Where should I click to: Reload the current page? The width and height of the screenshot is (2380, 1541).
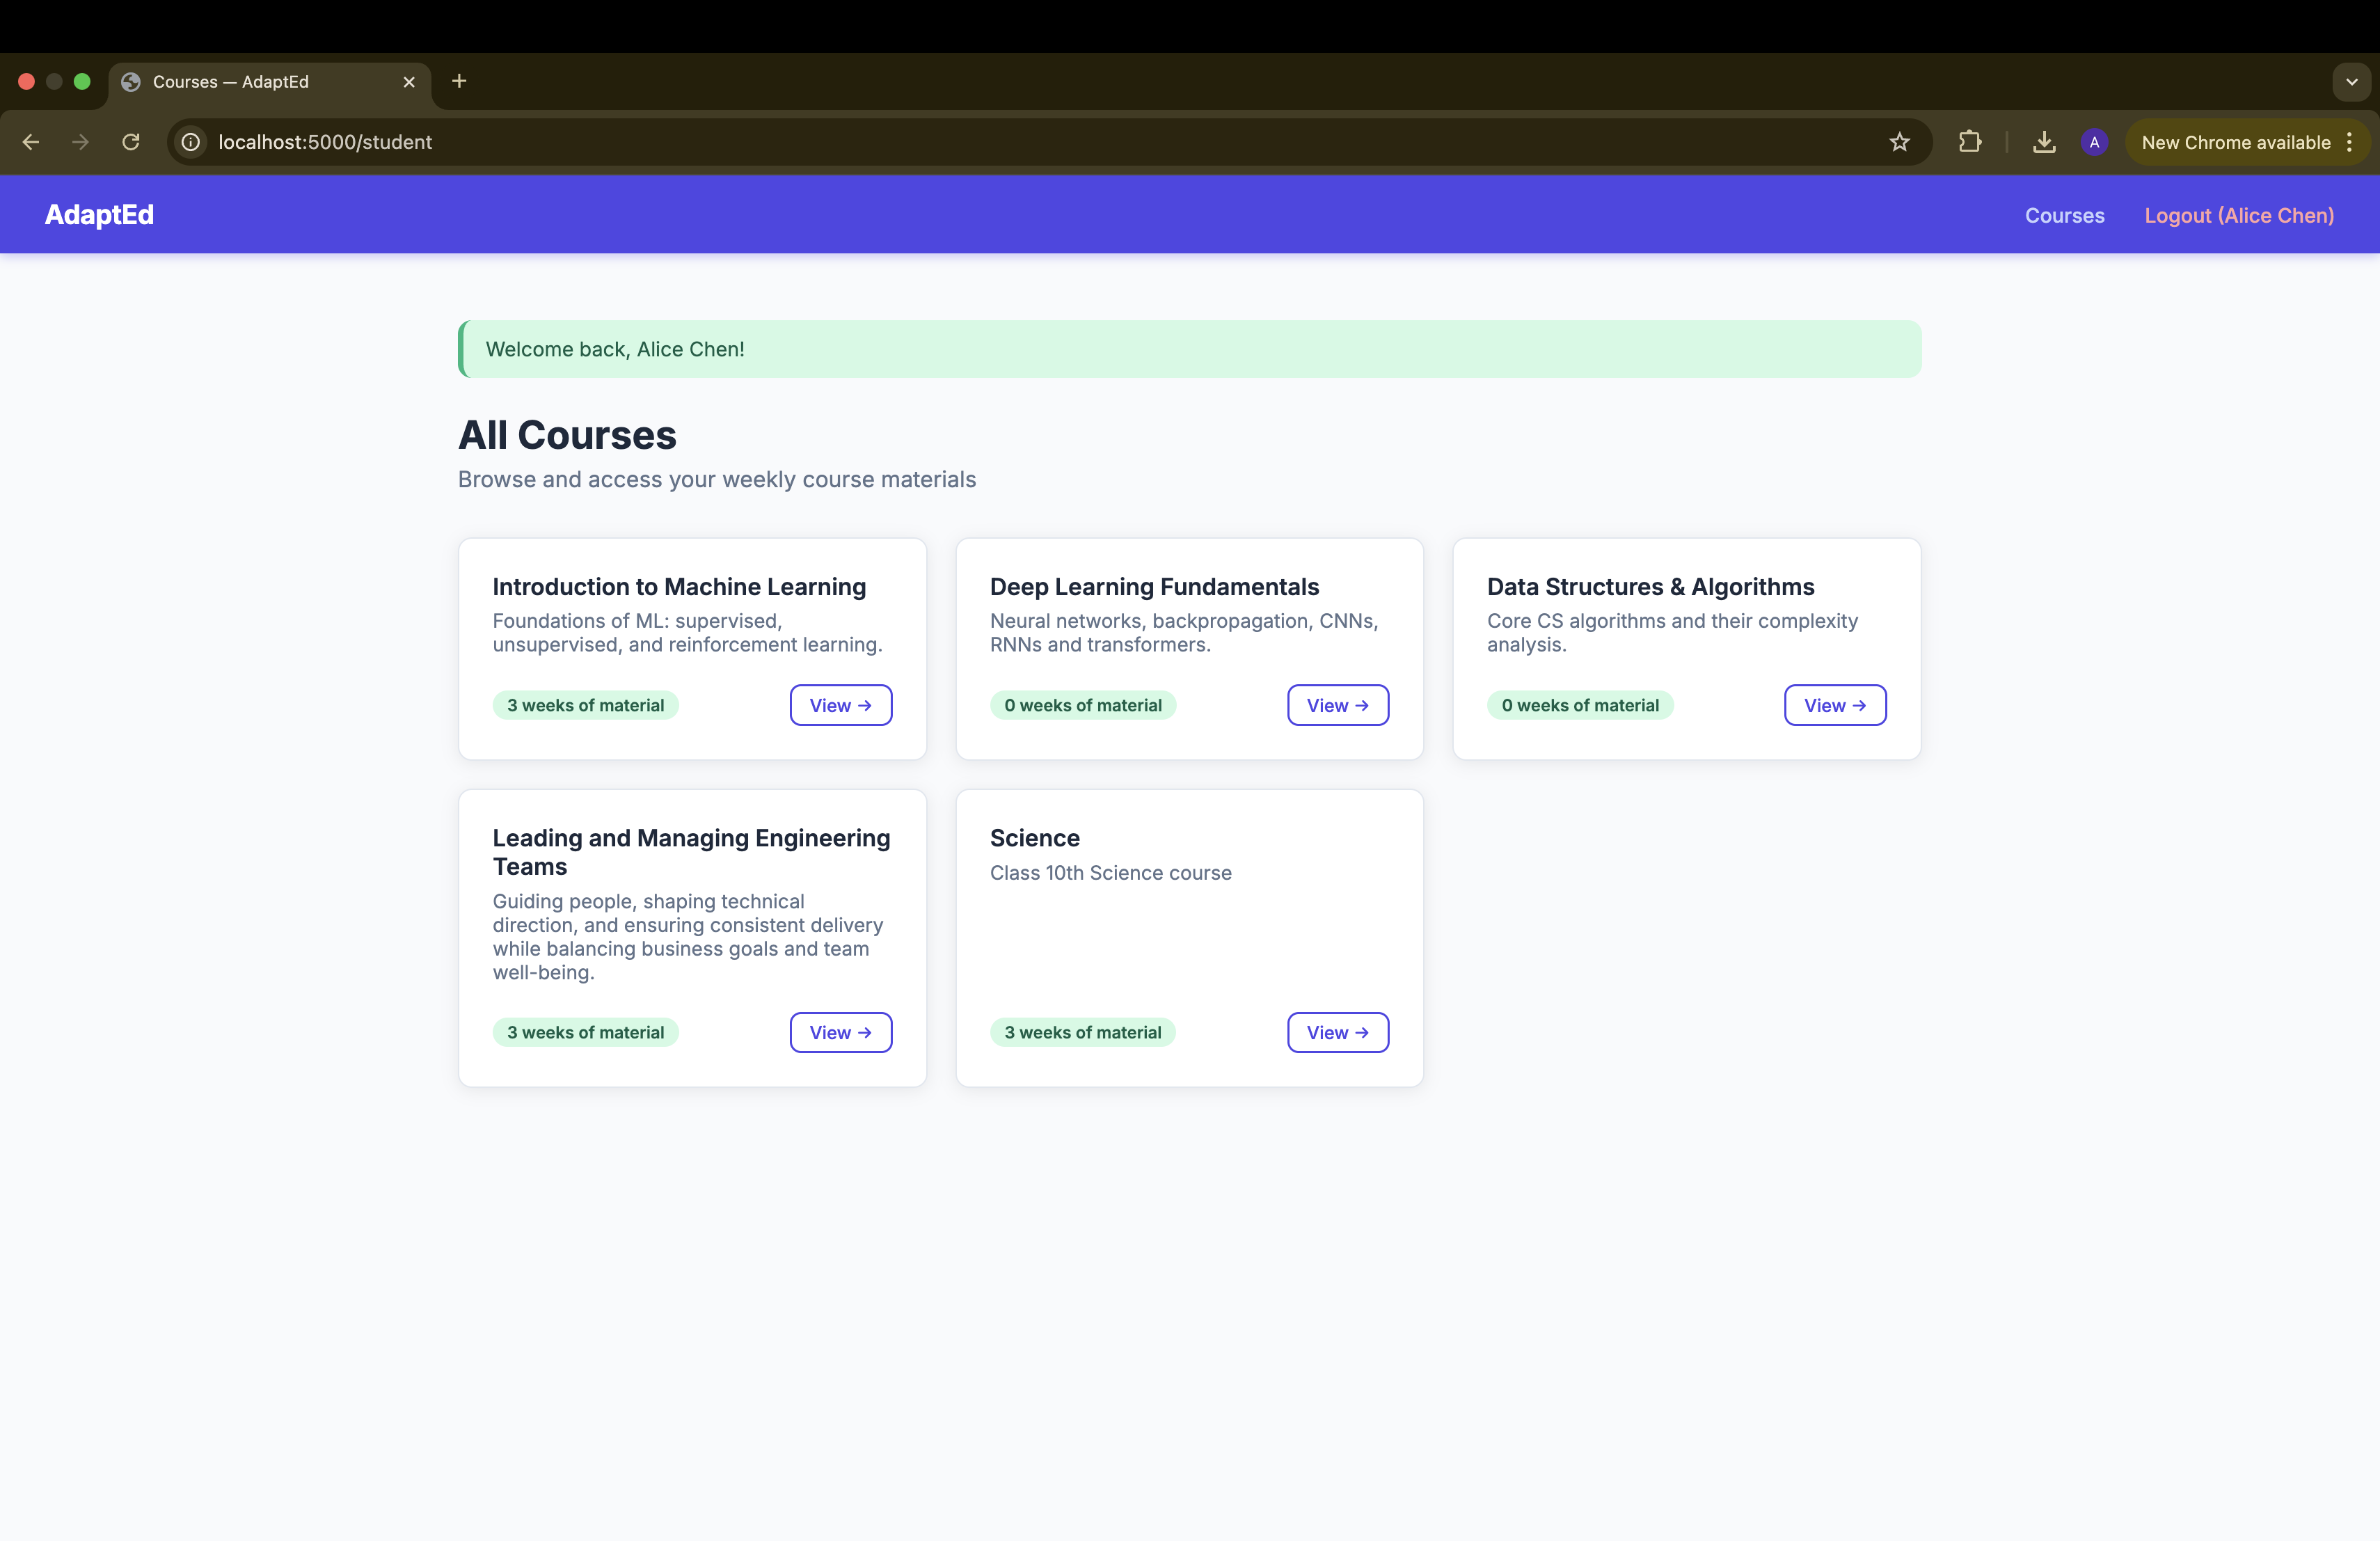tap(131, 142)
